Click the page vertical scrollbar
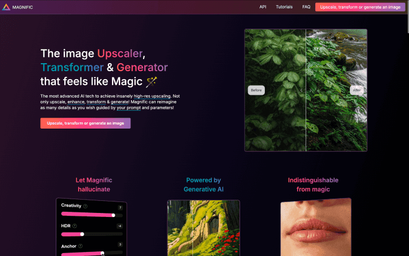This screenshot has height=256, width=409. click(x=407, y=18)
